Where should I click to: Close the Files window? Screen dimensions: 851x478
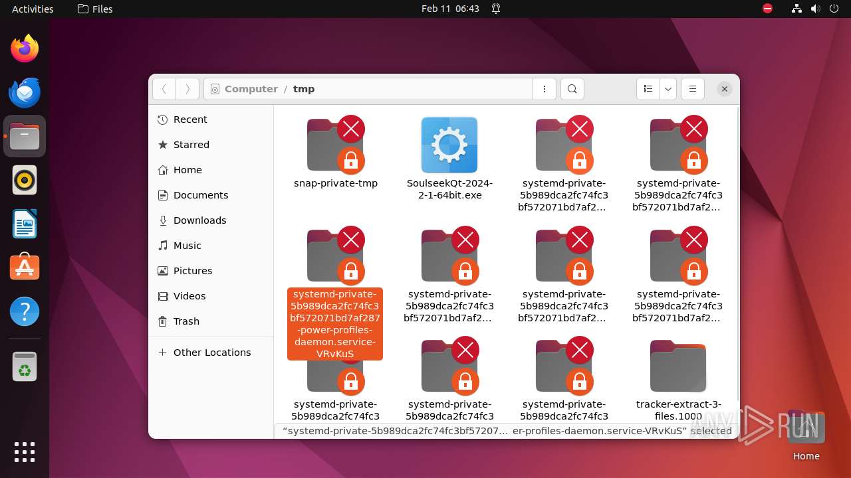coord(725,89)
